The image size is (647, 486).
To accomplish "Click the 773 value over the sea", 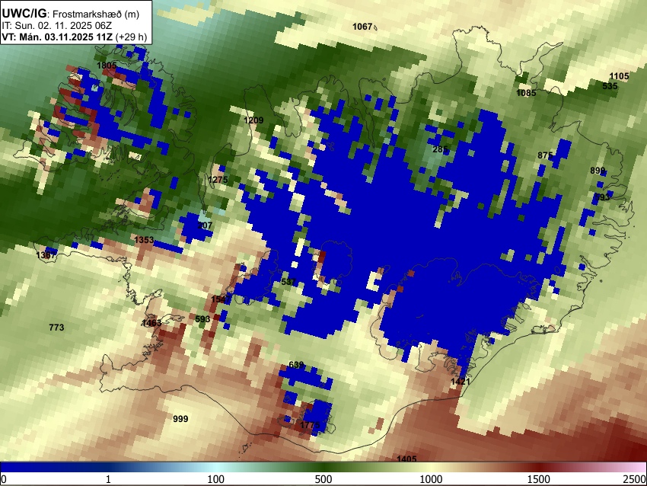I will click(x=56, y=328).
